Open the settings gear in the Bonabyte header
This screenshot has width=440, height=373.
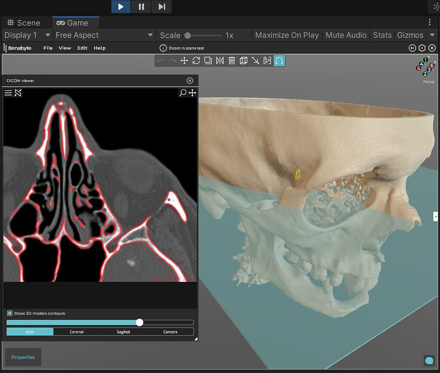[422, 48]
